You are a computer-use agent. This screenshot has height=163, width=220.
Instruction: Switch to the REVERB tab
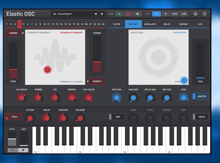click(183, 24)
